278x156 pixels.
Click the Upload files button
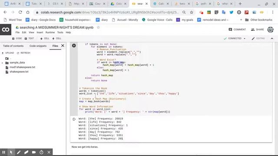[8, 53]
